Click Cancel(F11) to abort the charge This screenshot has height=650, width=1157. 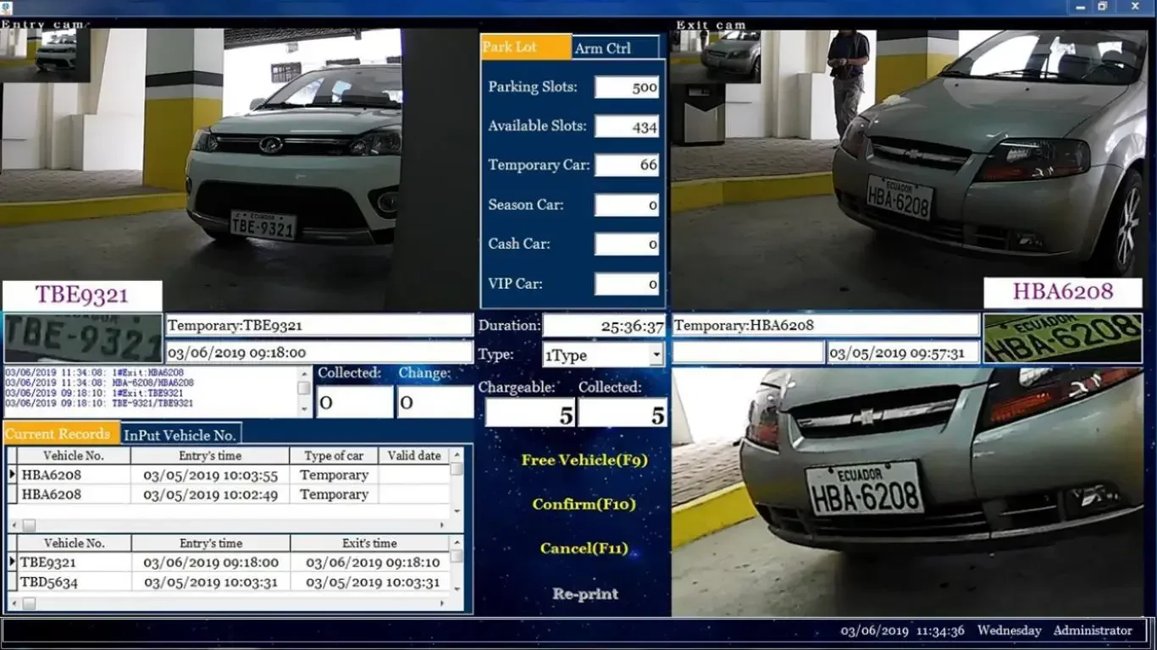pyautogui.click(x=584, y=548)
